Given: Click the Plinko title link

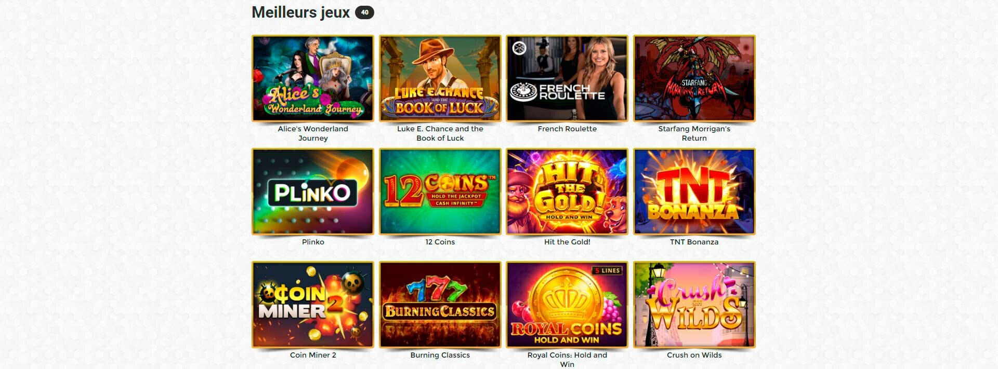Looking at the screenshot, I should coord(313,242).
